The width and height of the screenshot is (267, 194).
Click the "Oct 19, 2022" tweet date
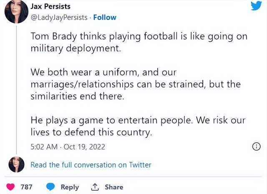pos(84,147)
